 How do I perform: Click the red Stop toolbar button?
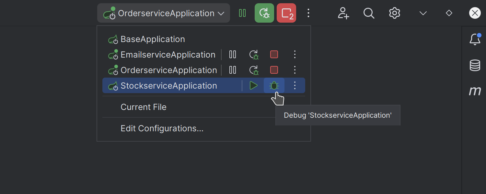pyautogui.click(x=286, y=13)
